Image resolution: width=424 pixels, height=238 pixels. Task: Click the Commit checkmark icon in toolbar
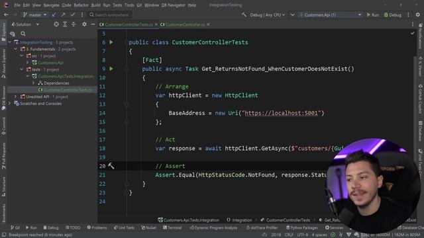(72, 15)
